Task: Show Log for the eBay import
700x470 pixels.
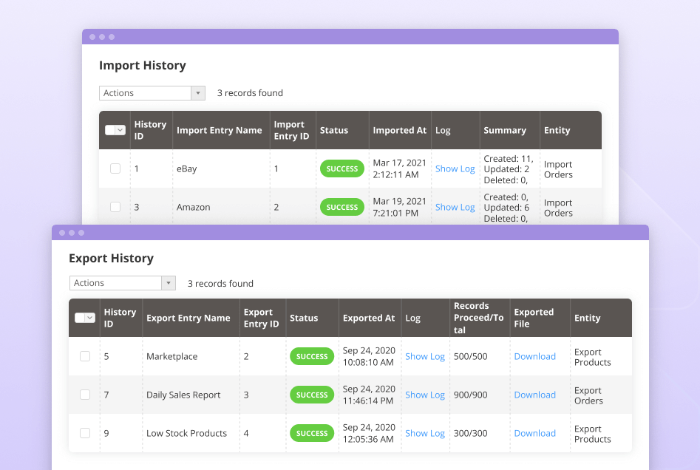Action: coord(455,168)
